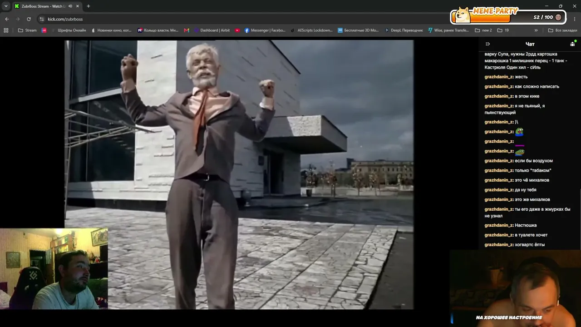Screen dimensions: 581x327
Task: Click username on "хогвартс ёпты" message
Action: tap(498, 245)
